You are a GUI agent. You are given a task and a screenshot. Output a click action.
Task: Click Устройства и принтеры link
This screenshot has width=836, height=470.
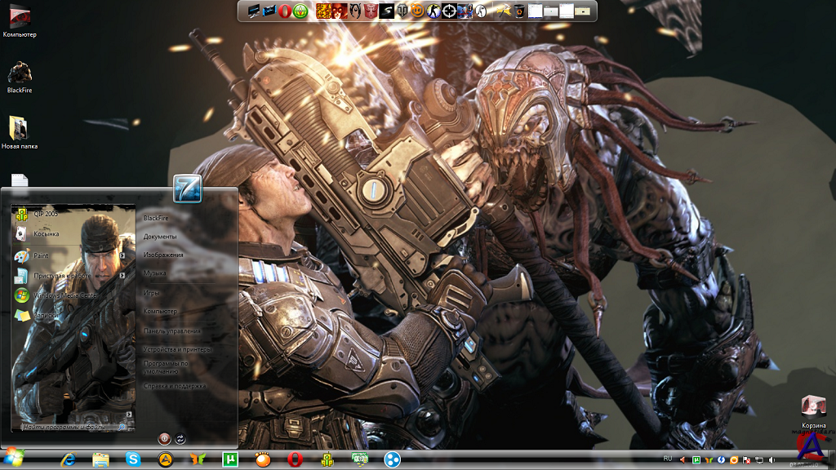tap(176, 349)
